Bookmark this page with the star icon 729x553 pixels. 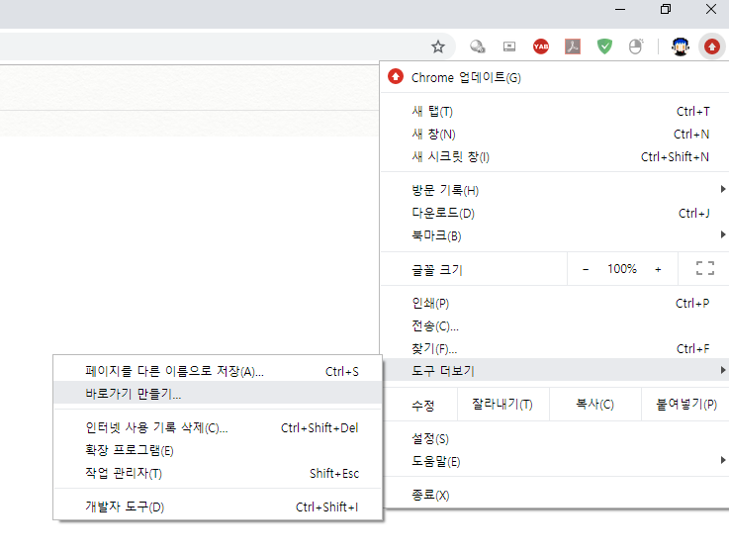tap(437, 46)
